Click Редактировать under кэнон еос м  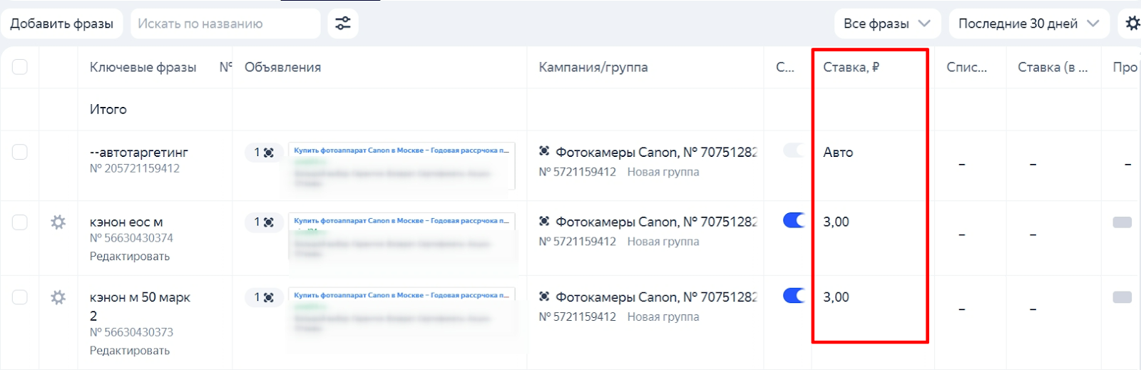click(x=130, y=256)
